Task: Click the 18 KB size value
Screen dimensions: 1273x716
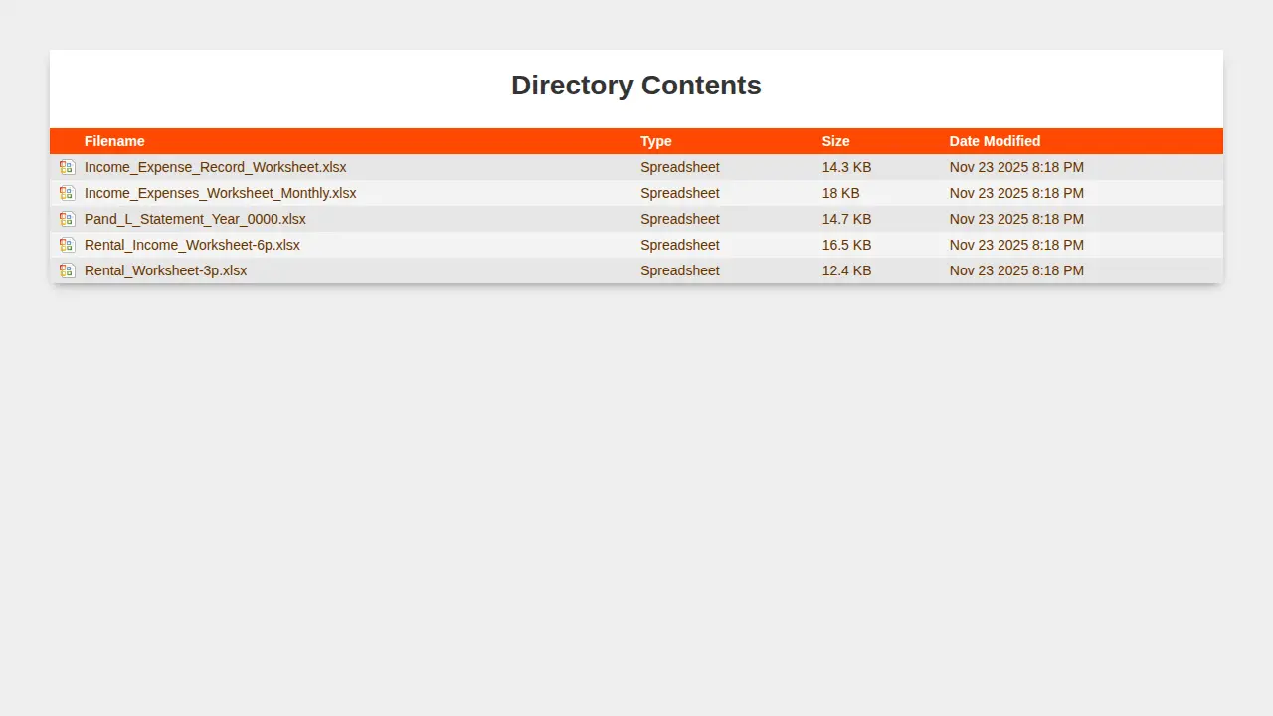Action: pyautogui.click(x=841, y=193)
